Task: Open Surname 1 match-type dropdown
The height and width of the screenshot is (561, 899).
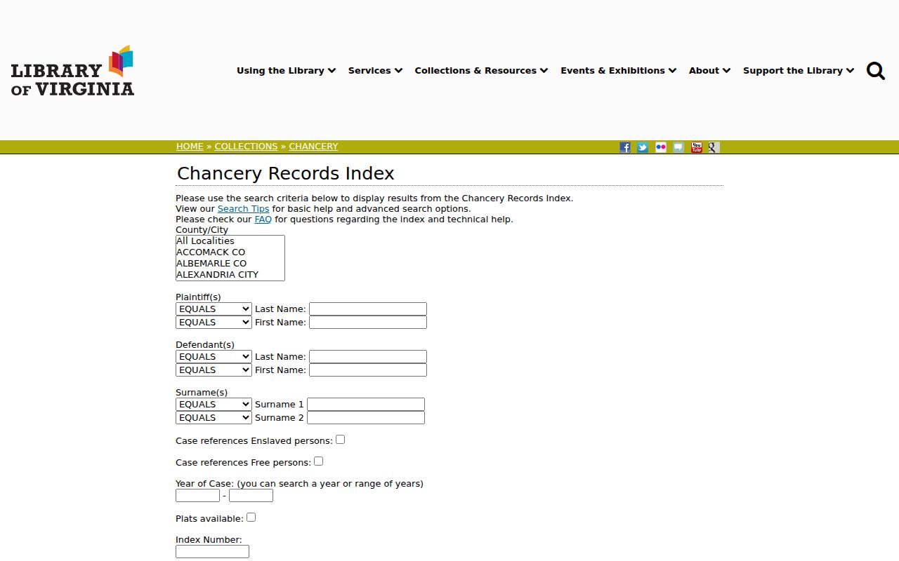Action: (x=214, y=405)
